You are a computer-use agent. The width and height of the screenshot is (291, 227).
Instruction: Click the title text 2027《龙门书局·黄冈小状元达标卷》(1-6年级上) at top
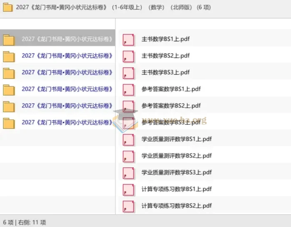point(79,8)
